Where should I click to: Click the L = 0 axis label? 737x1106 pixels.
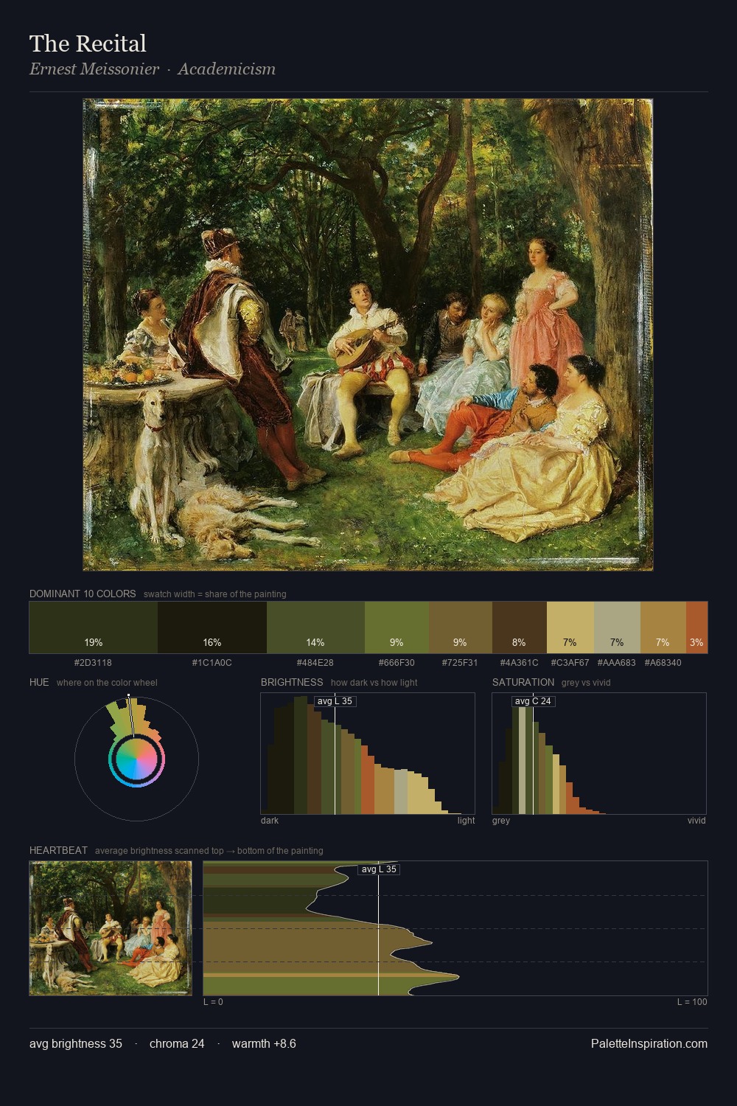(213, 1002)
